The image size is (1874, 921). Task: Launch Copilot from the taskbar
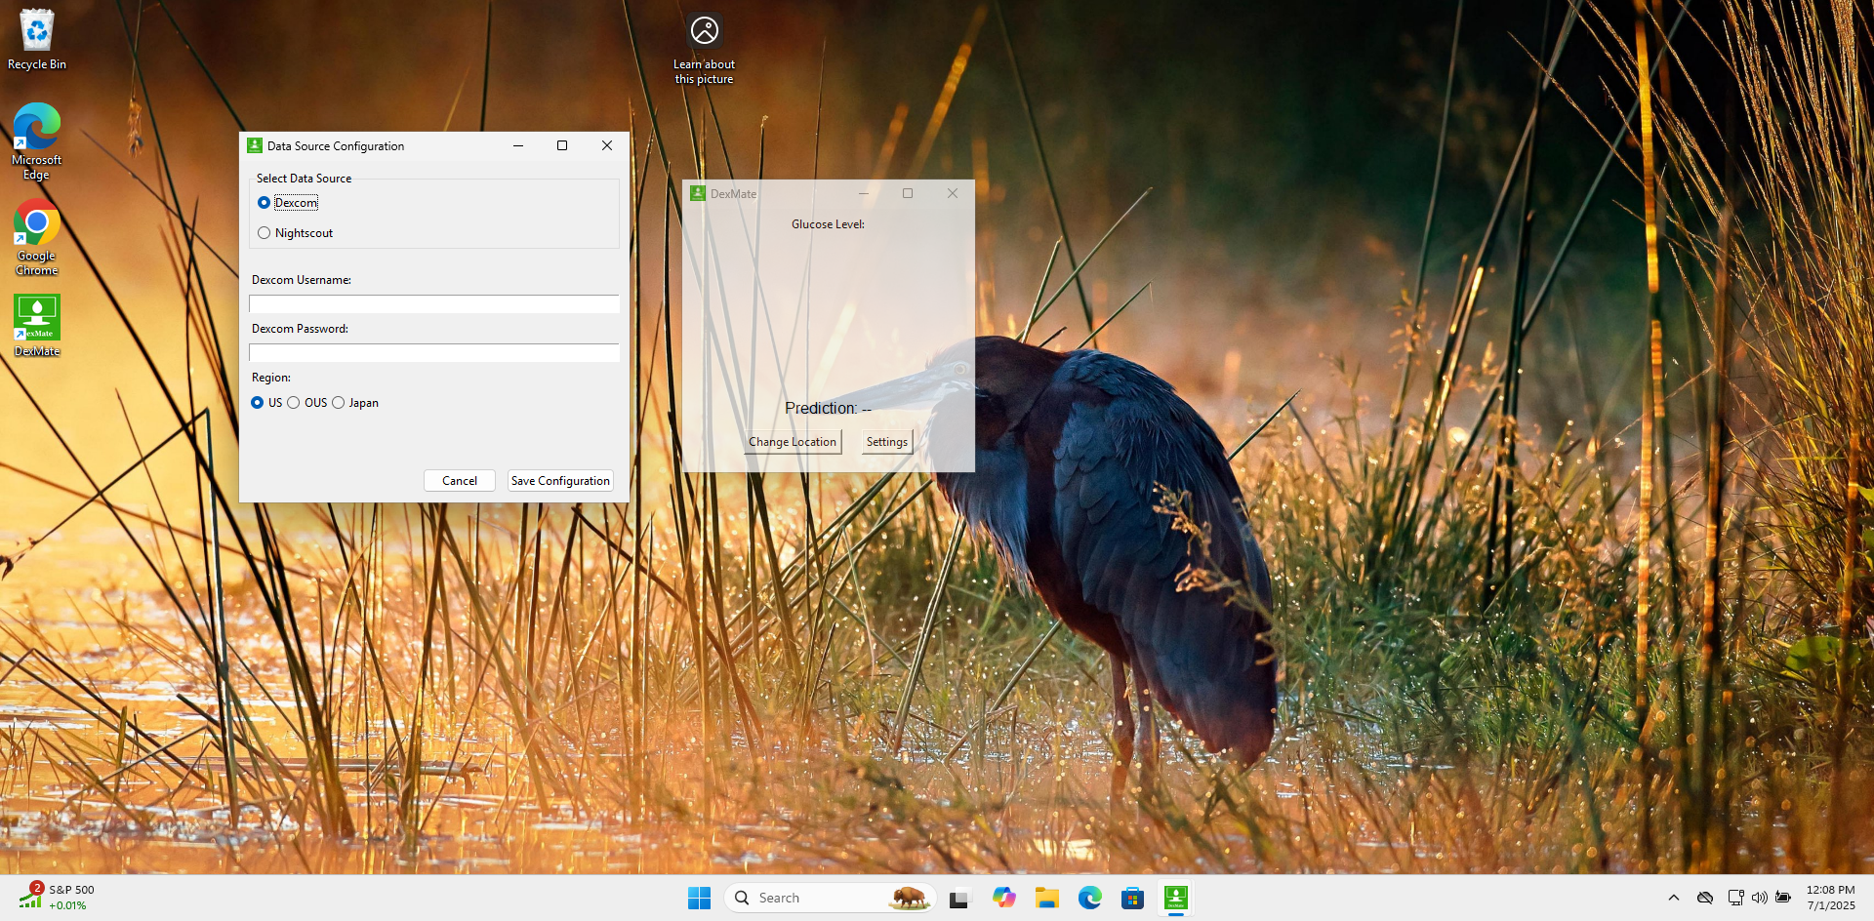click(1003, 898)
